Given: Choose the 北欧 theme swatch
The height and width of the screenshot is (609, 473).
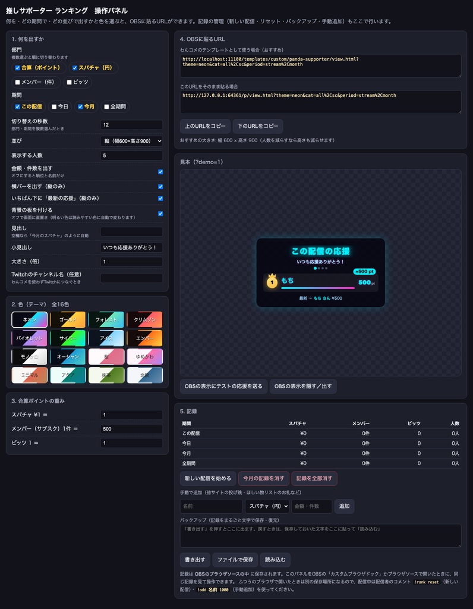Looking at the screenshot, I should pos(145,375).
